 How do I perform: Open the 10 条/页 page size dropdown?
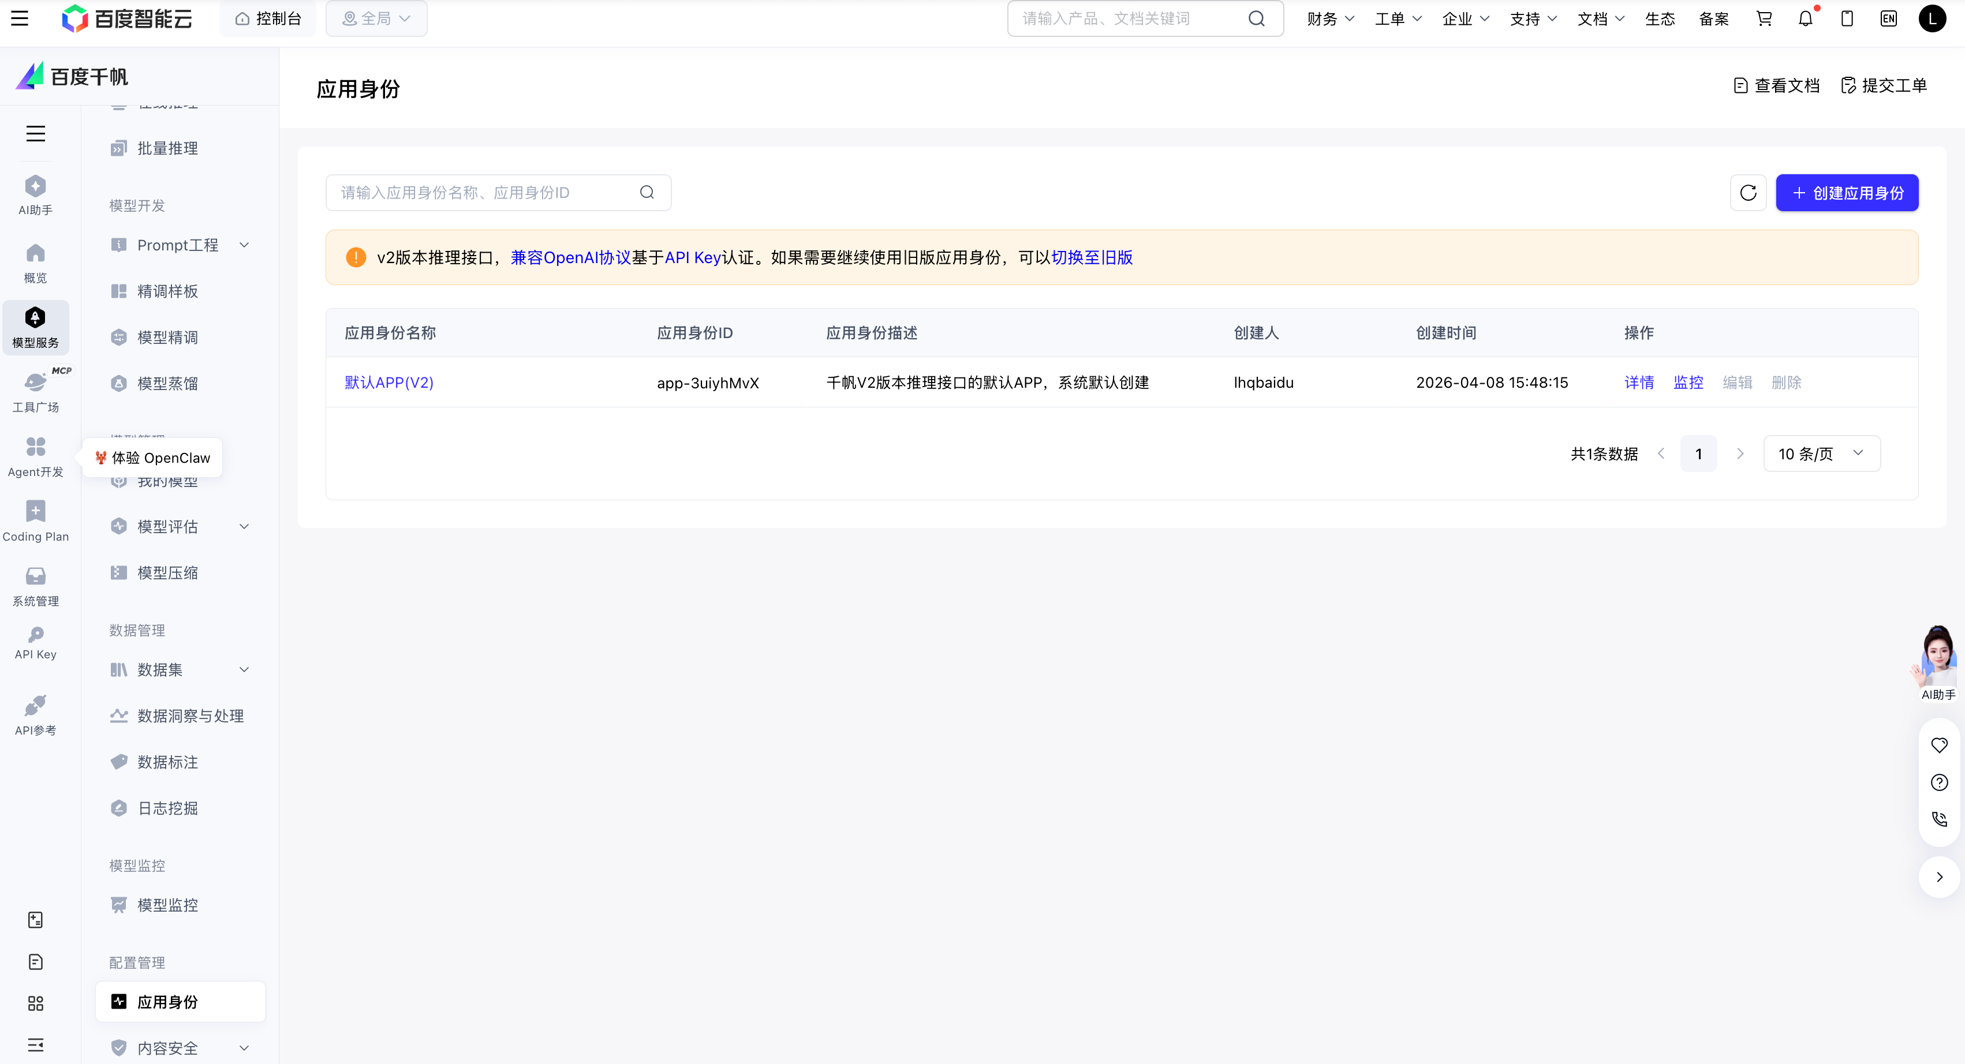click(x=1821, y=454)
